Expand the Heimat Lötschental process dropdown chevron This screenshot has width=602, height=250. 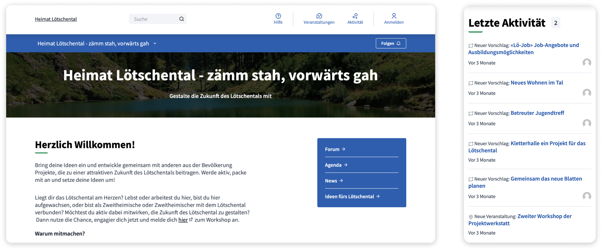[x=155, y=43]
